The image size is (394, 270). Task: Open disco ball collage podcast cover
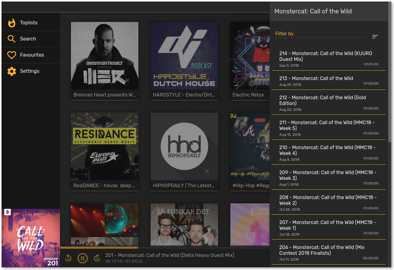[x=105, y=225]
